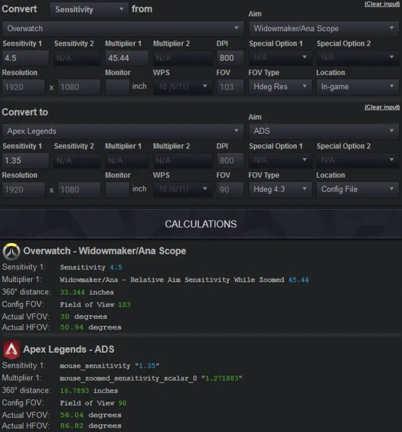Open target Special Option 1 dropdown under ADS

tap(280, 160)
